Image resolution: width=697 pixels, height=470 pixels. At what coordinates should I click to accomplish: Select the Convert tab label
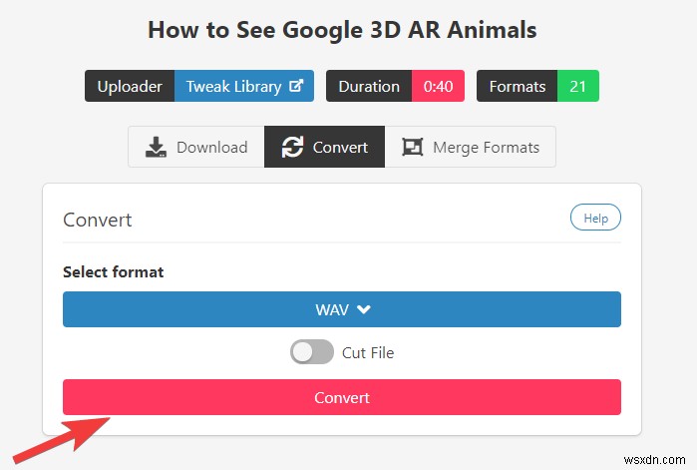pyautogui.click(x=340, y=148)
